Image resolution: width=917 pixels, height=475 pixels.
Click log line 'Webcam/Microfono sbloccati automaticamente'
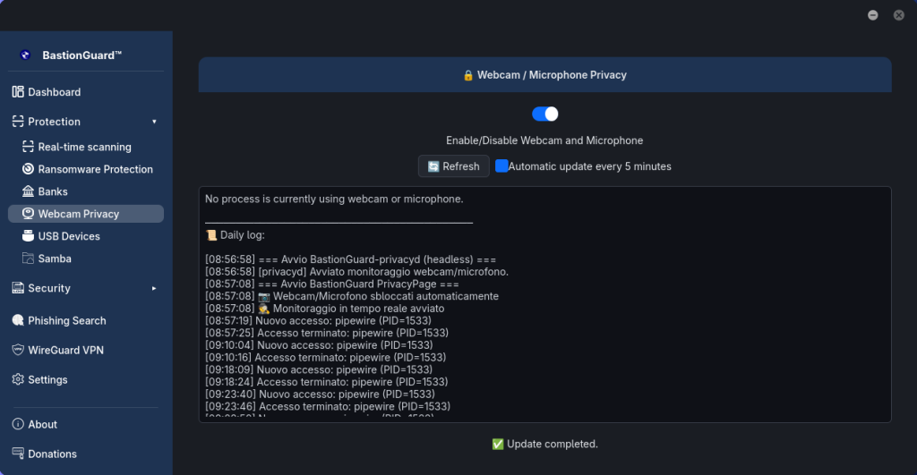(351, 296)
